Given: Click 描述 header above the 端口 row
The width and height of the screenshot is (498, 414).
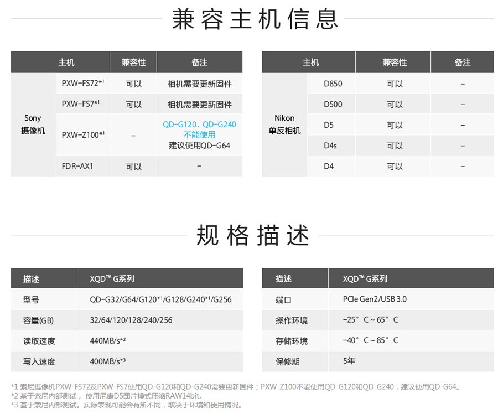Looking at the screenshot, I should point(283,278).
